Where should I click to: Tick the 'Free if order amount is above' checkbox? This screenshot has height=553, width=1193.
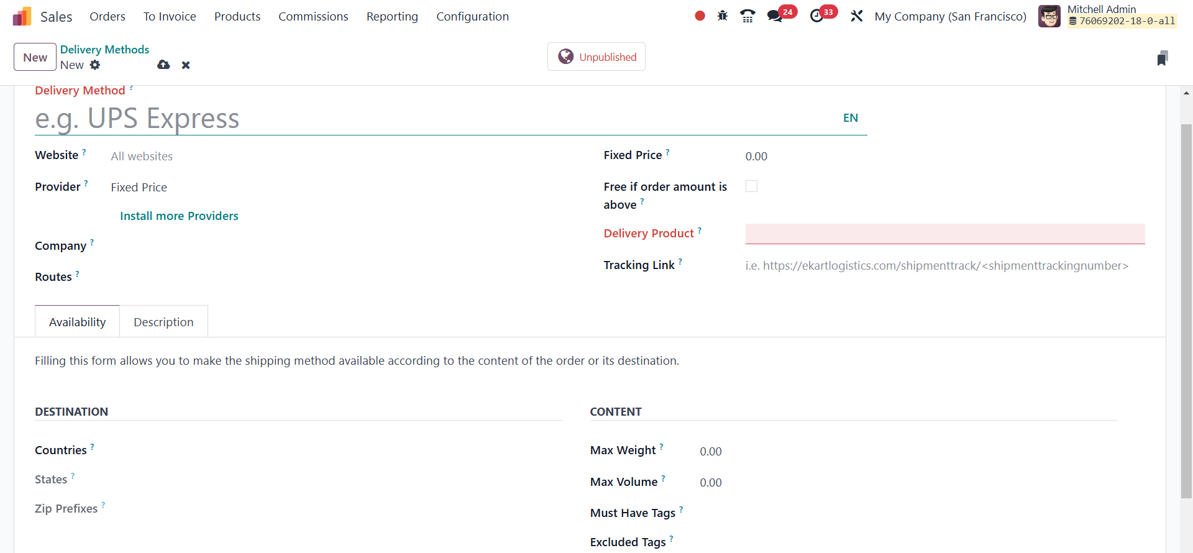tap(751, 186)
